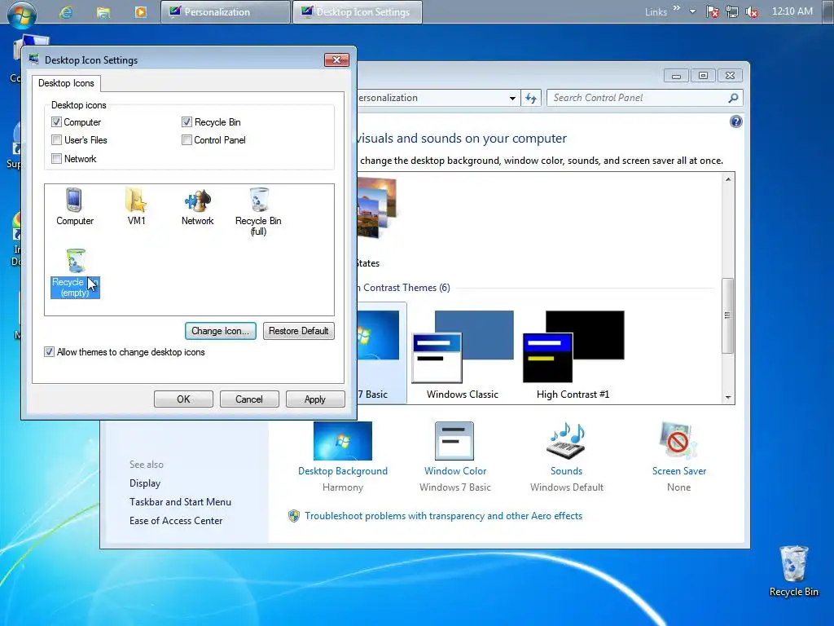Open the Screen Saver icon
Viewport: 834px width, 626px height.
point(678,441)
